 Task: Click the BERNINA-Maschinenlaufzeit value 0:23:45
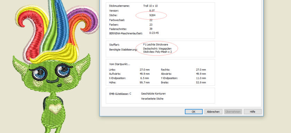tap(154, 33)
